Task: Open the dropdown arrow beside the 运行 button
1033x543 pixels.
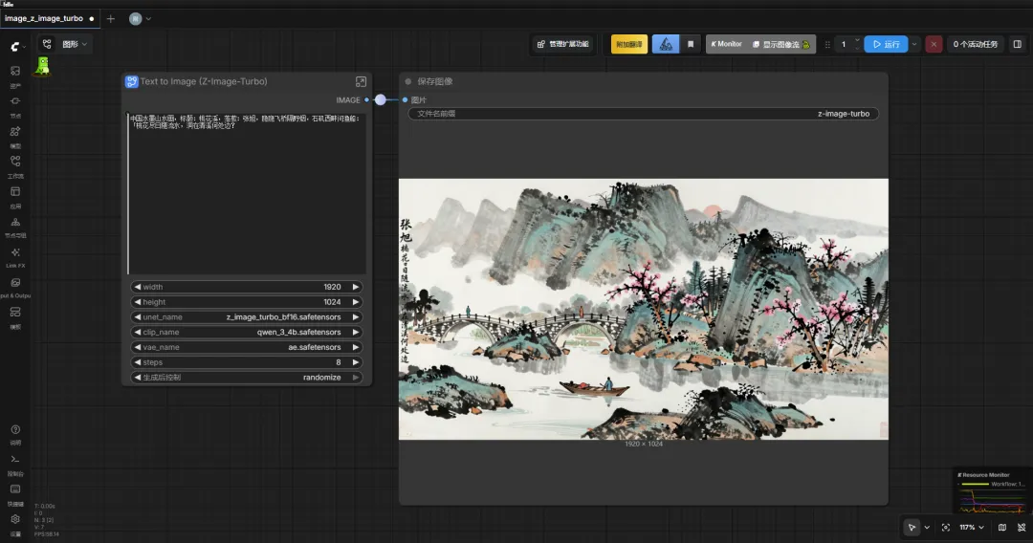Action: pos(915,44)
